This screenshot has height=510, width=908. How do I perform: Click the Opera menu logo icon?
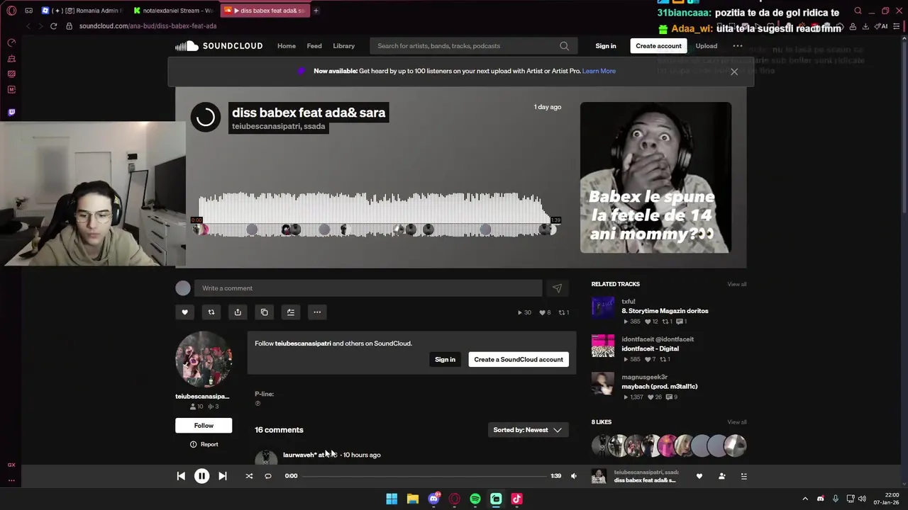pyautogui.click(x=11, y=11)
